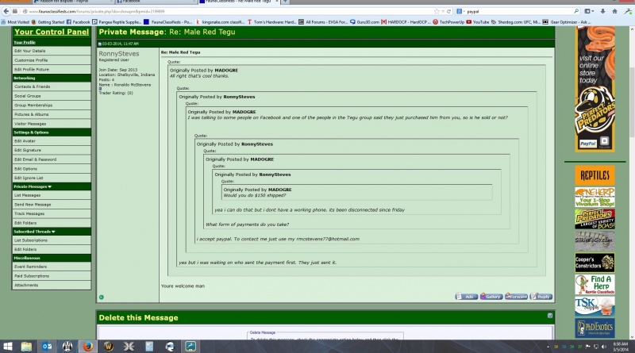
Task: Go back with the browser back arrow
Action: [x=6, y=11]
